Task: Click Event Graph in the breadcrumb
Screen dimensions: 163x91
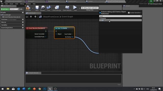Action: pos(67,17)
